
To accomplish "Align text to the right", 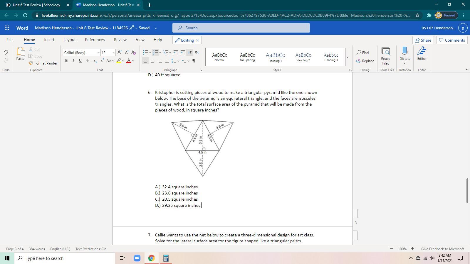I will point(160,61).
